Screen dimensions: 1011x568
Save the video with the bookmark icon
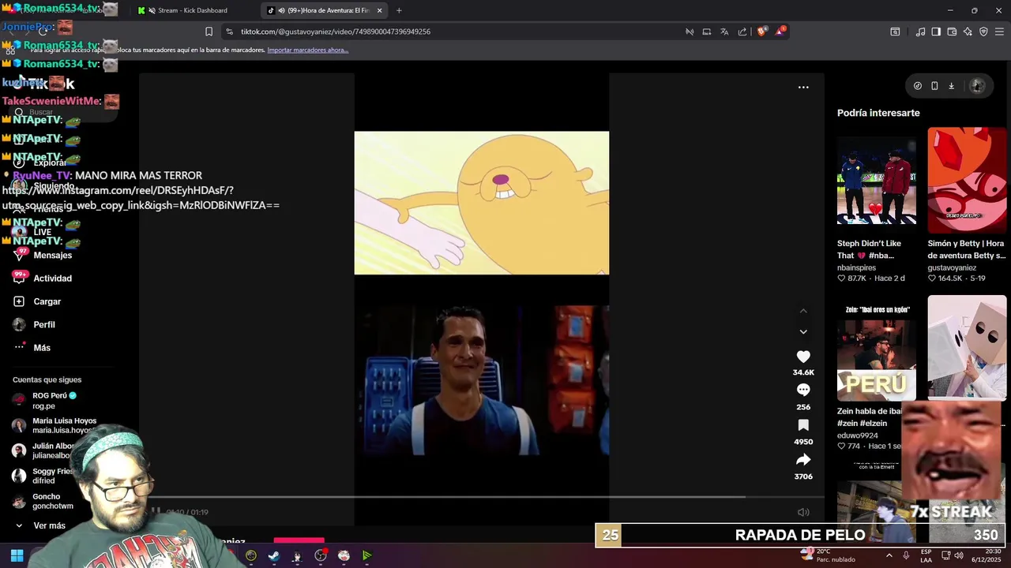pyautogui.click(x=803, y=425)
